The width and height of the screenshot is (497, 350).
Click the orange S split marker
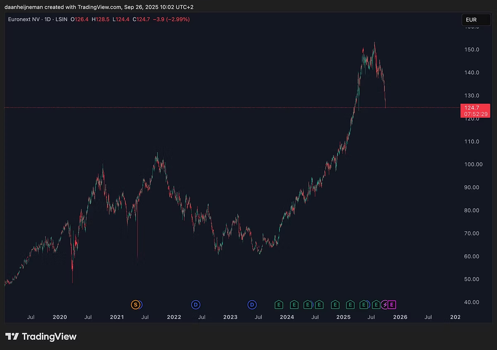pos(135,305)
